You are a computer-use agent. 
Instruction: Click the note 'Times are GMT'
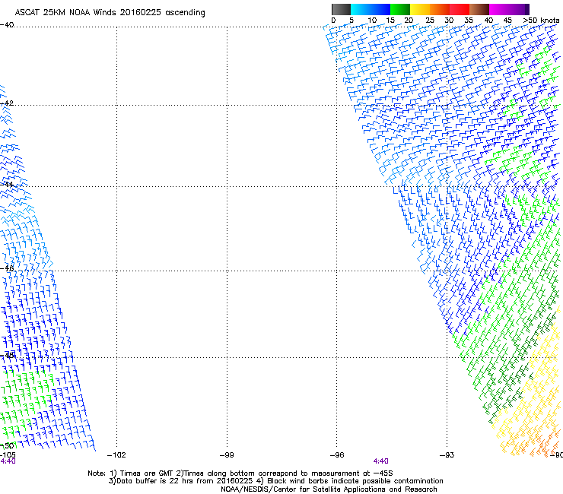[147, 473]
